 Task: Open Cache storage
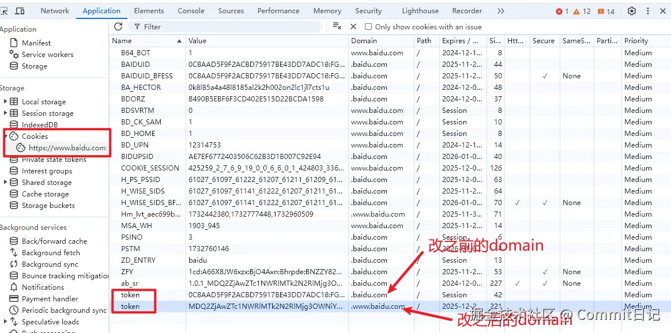(45, 194)
